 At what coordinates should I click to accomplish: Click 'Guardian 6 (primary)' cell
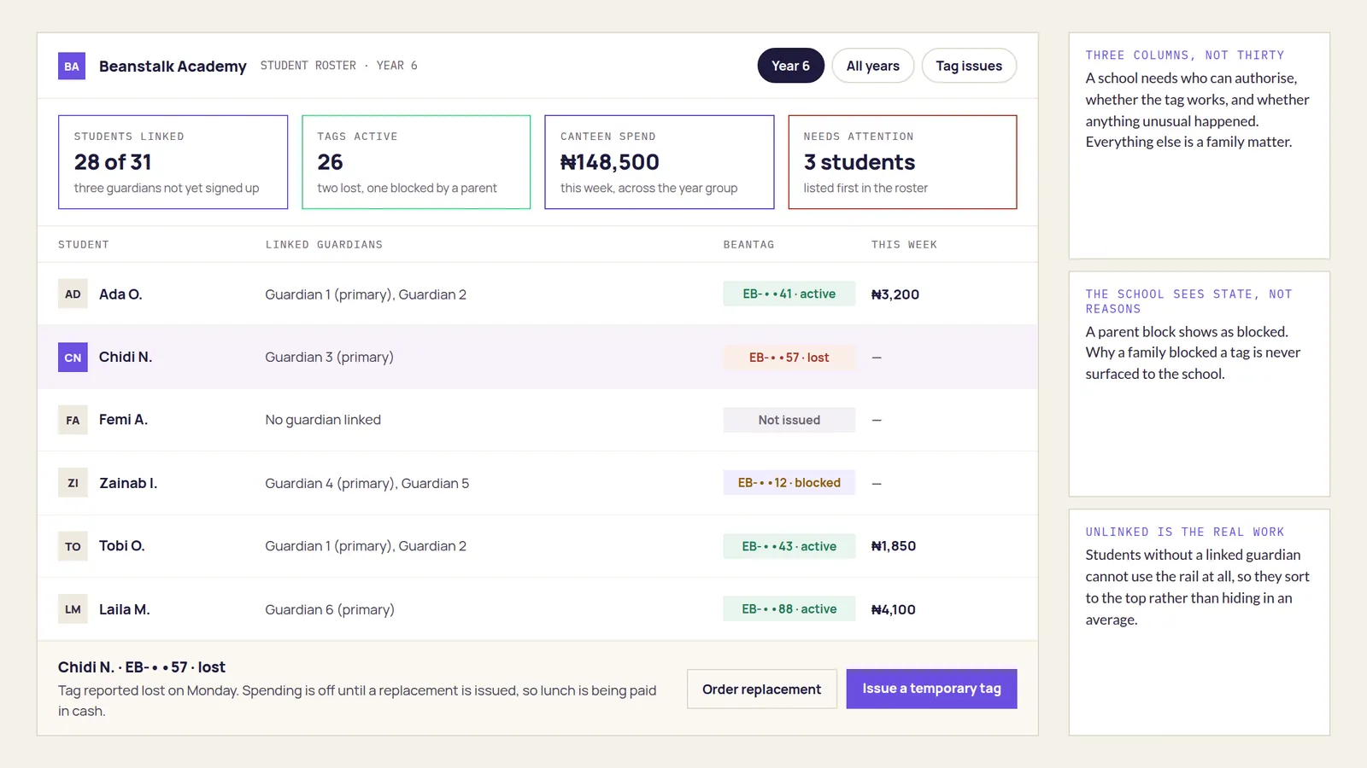click(330, 609)
